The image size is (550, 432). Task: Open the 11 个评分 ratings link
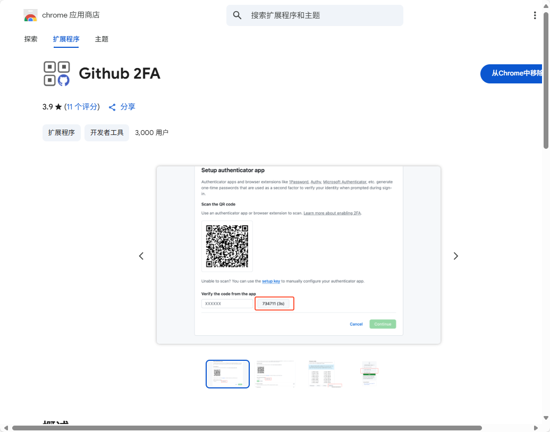pyautogui.click(x=83, y=107)
